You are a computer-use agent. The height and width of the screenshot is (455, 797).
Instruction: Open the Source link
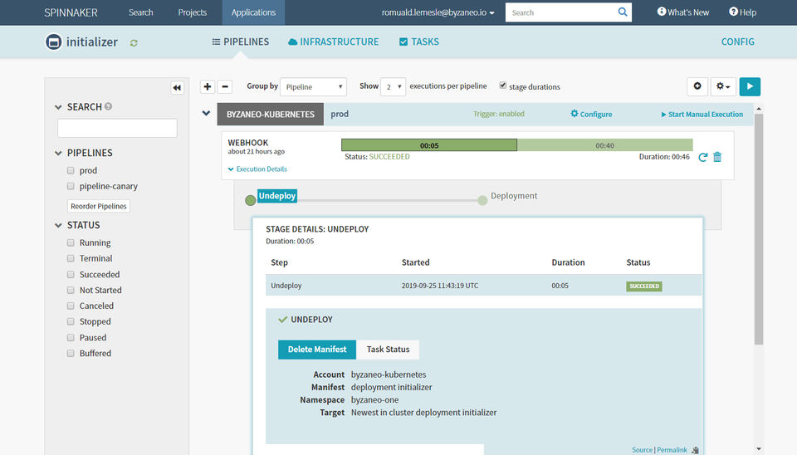[x=642, y=450]
